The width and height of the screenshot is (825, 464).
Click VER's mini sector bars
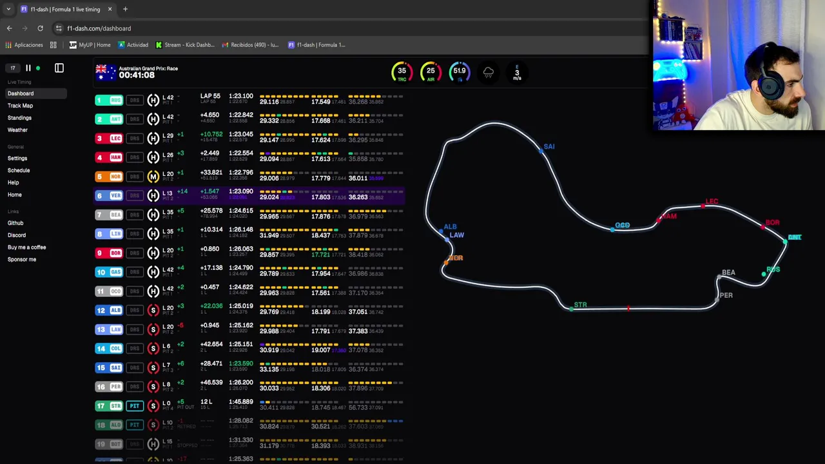pos(331,192)
